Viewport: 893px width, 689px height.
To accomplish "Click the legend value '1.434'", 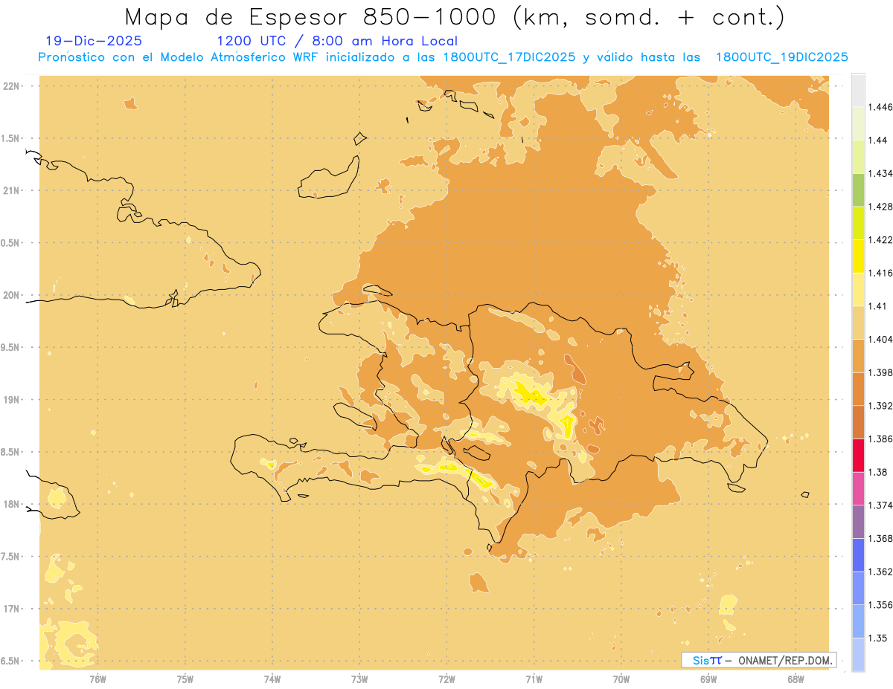I will tap(880, 173).
